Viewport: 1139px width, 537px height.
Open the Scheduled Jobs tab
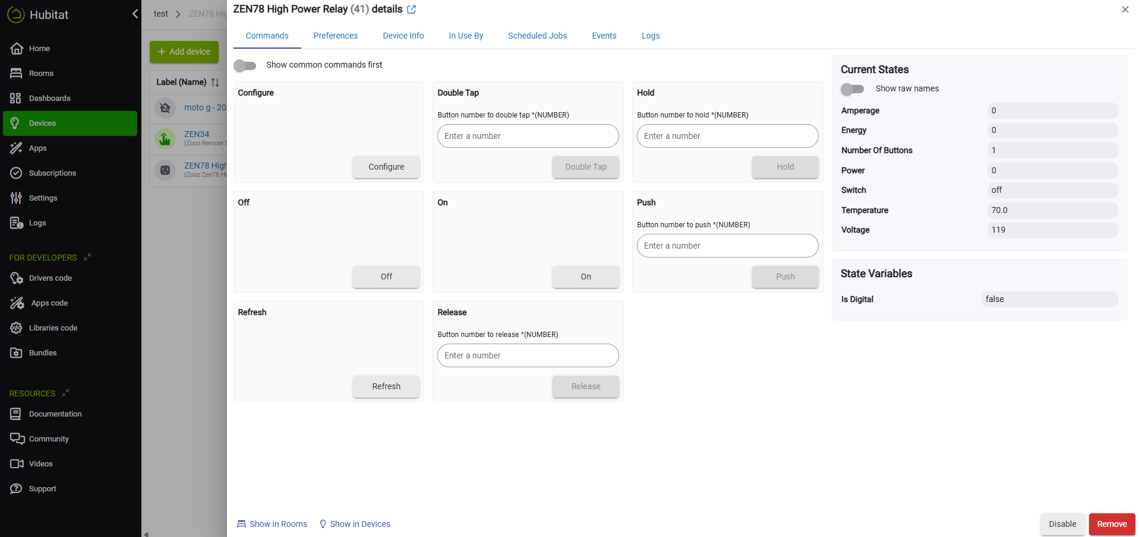pyautogui.click(x=538, y=36)
